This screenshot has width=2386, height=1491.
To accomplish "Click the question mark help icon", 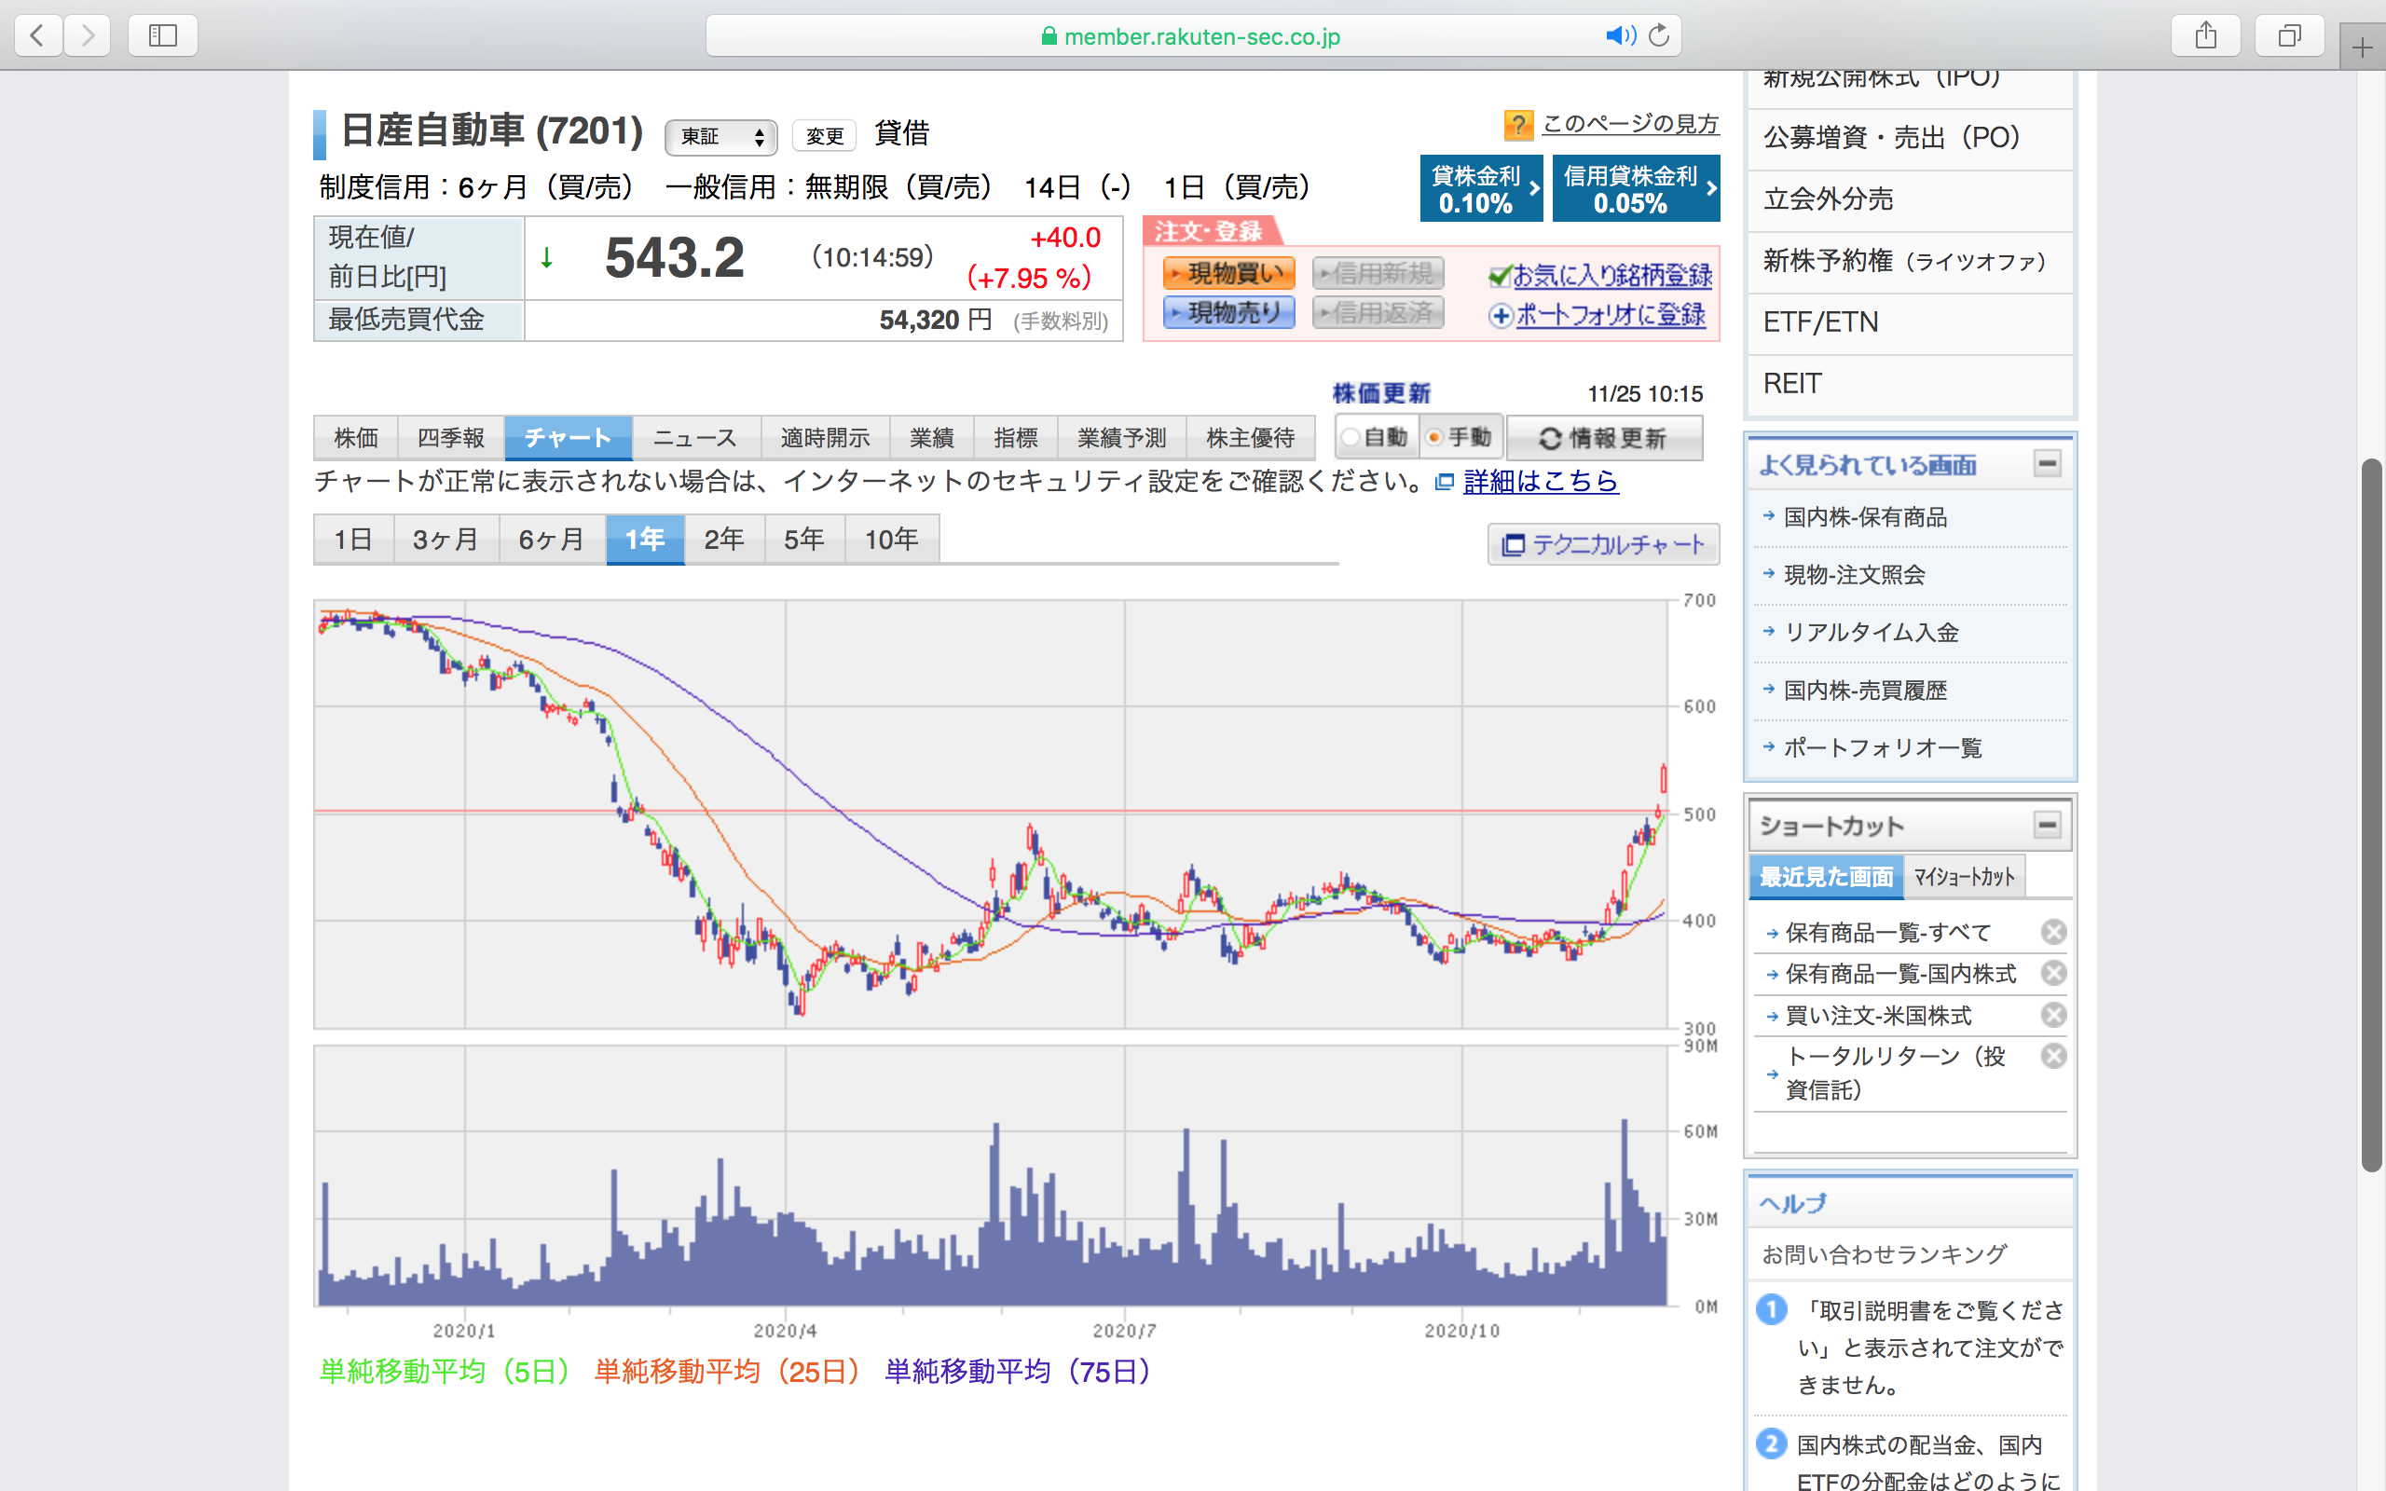I will [x=1518, y=125].
